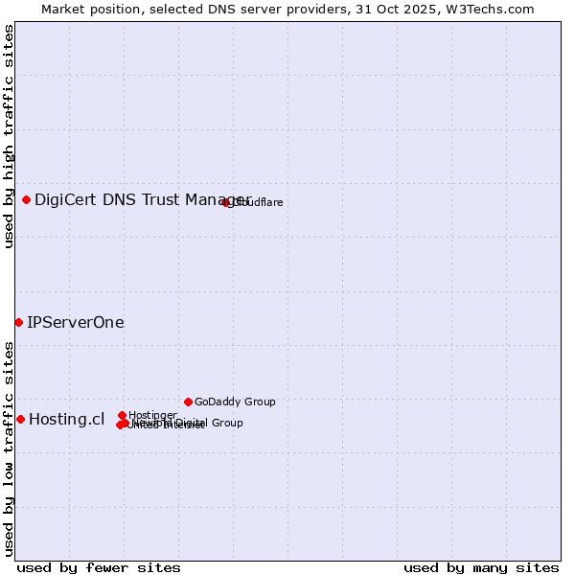Screen dimensions: 575x575
Task: Pick the Hosting.cl red marker
Action: click(x=20, y=419)
